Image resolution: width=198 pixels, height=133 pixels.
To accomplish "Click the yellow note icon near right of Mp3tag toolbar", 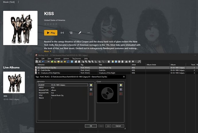I will click(113, 62).
